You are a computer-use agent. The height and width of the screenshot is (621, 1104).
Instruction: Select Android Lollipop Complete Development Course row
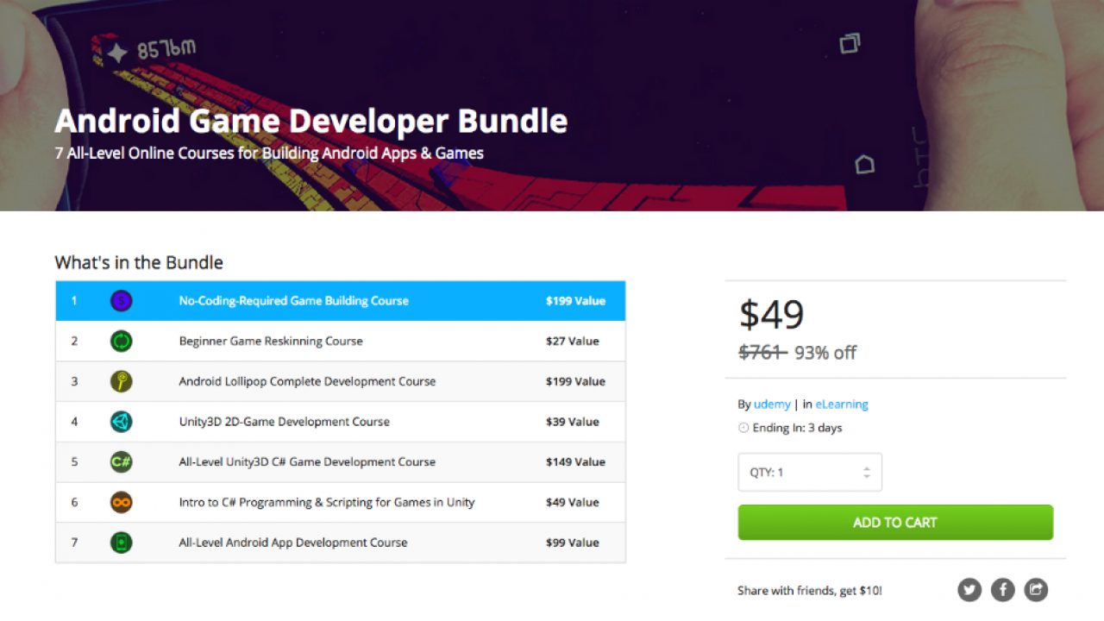(307, 381)
